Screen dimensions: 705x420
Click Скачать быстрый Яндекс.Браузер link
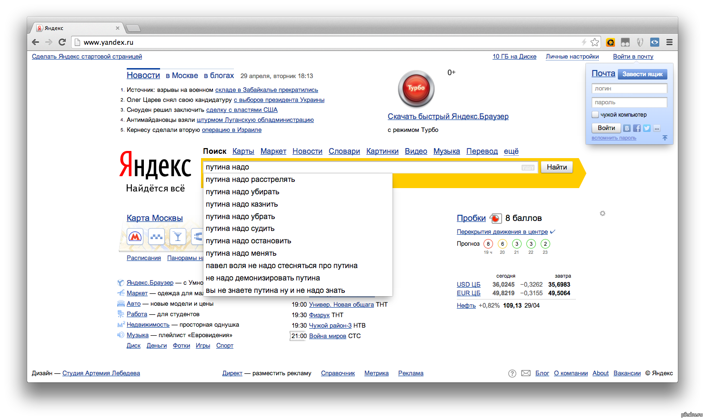(x=448, y=116)
